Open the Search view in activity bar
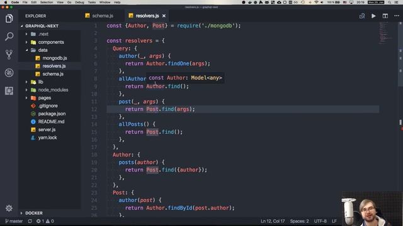403x226 pixels. tap(9, 36)
